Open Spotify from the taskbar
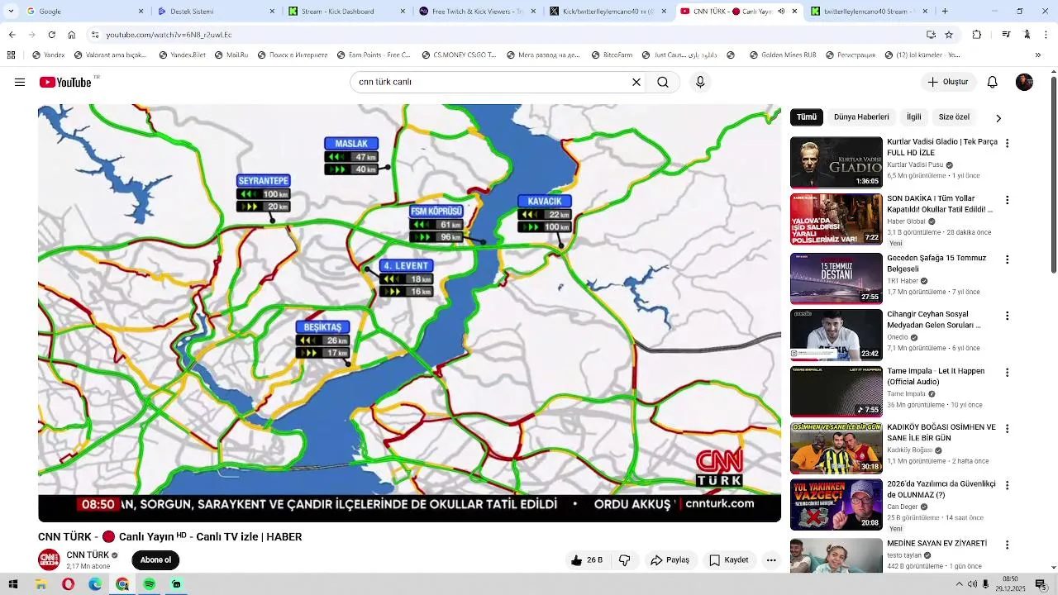The width and height of the screenshot is (1058, 595). (x=149, y=584)
